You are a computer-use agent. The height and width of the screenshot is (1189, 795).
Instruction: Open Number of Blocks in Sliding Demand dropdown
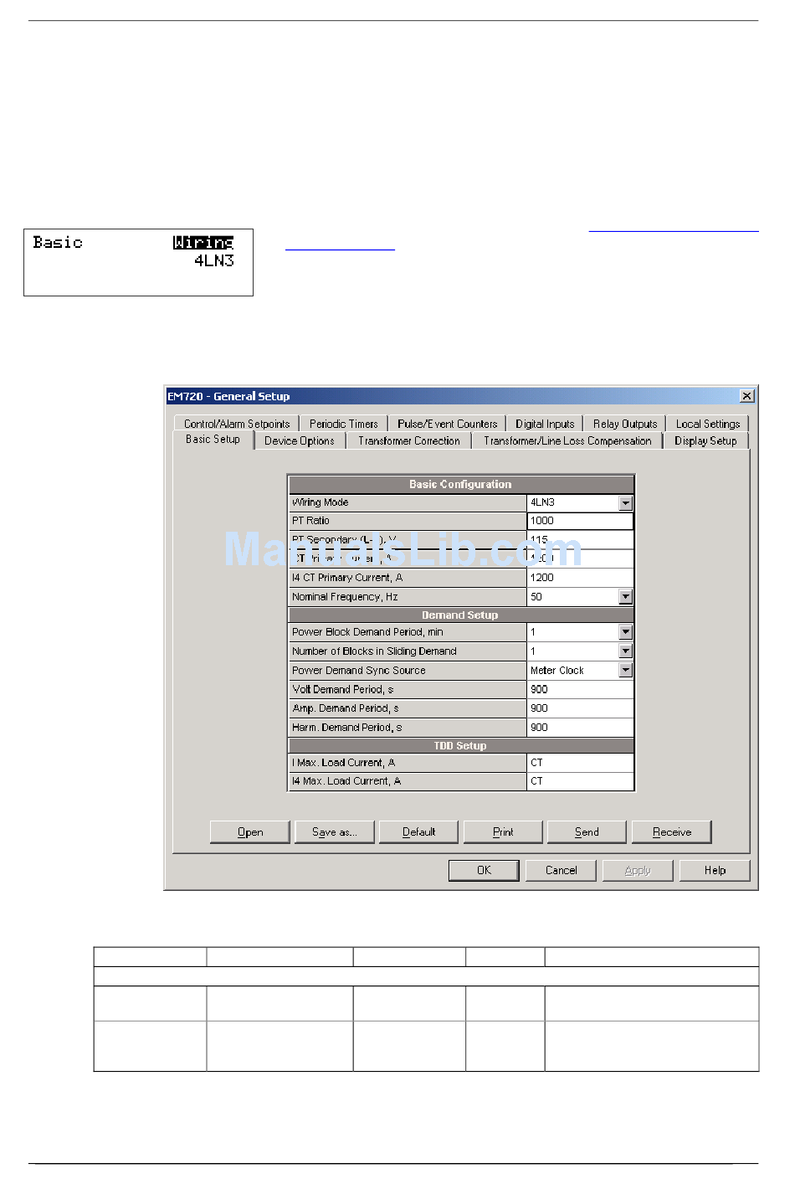point(626,651)
